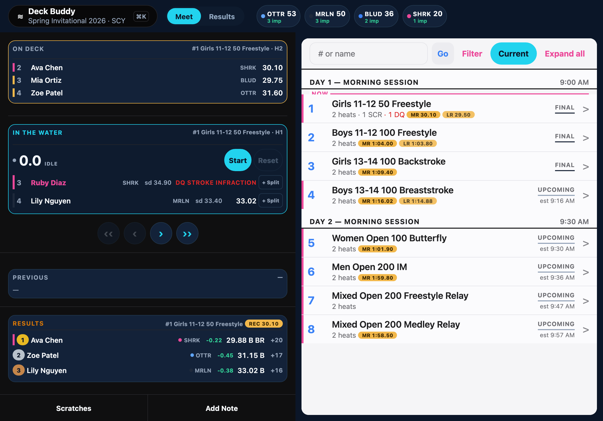The width and height of the screenshot is (603, 421).
Task: Go to previous heat with left arrow
Action: (135, 233)
